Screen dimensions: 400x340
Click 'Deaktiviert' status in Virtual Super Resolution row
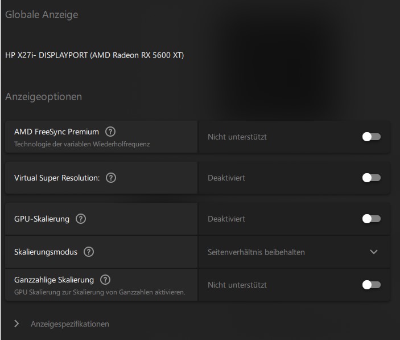click(x=226, y=178)
